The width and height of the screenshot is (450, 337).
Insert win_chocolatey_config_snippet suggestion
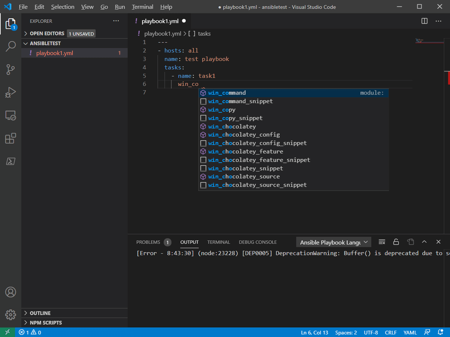tap(293, 143)
